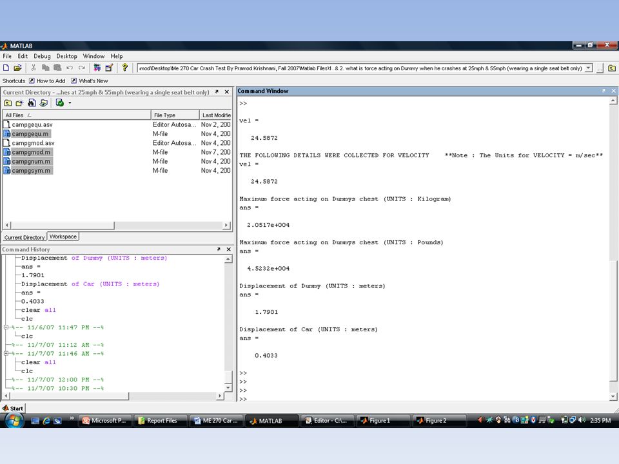Select the 'clear all' history command under 11/7/07 11:46 AM
This screenshot has width=619, height=464.
[x=38, y=362]
